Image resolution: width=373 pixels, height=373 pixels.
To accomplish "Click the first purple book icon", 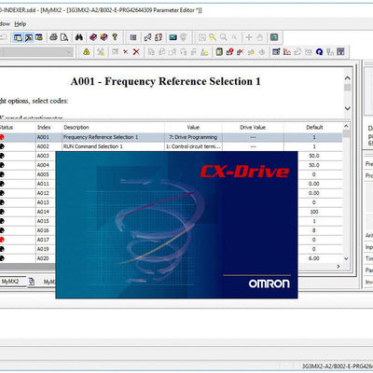I will [93, 37].
